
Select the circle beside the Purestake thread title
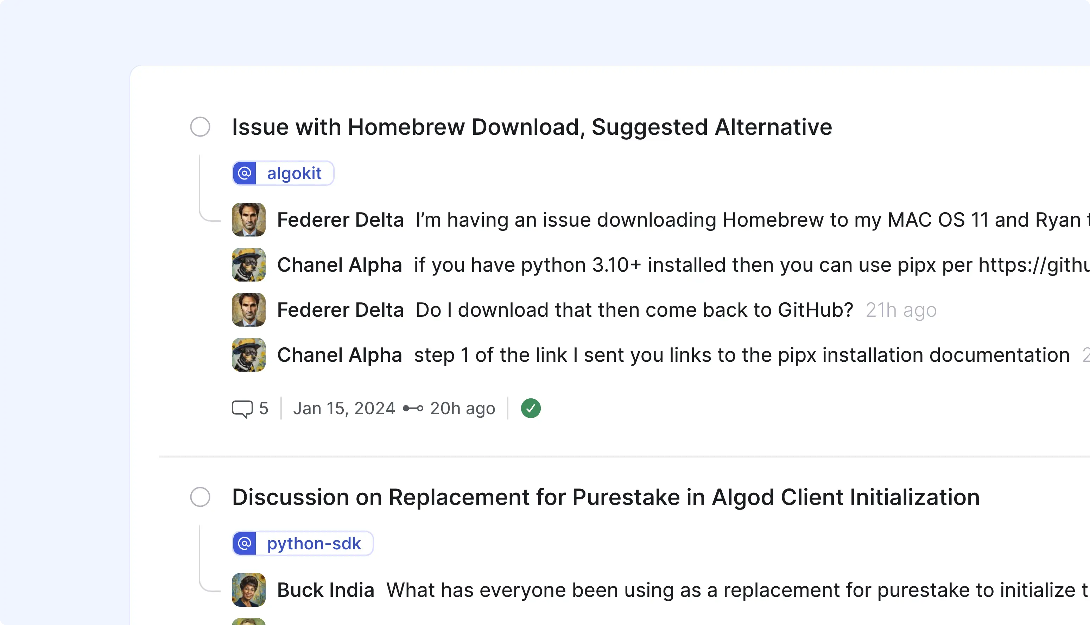[x=200, y=497]
